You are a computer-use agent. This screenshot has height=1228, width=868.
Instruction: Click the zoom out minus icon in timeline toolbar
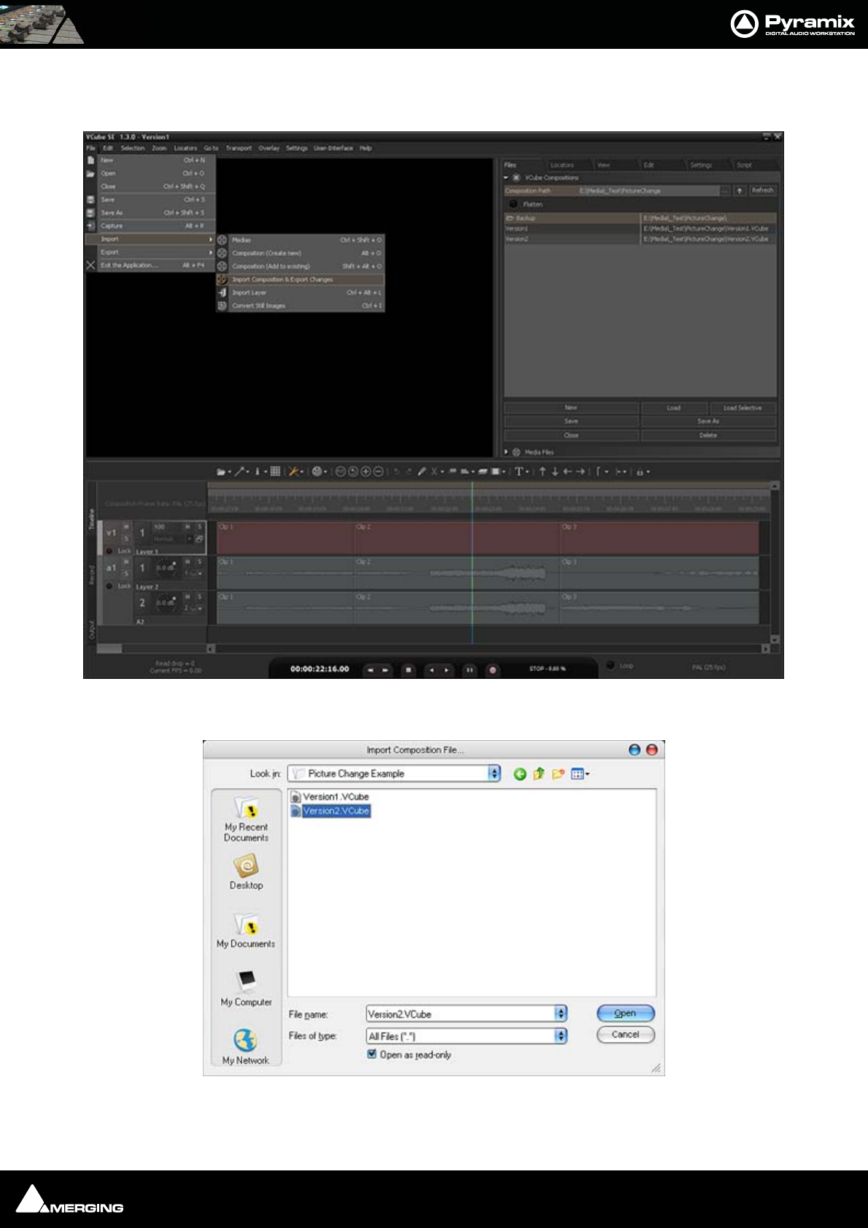[x=379, y=472]
